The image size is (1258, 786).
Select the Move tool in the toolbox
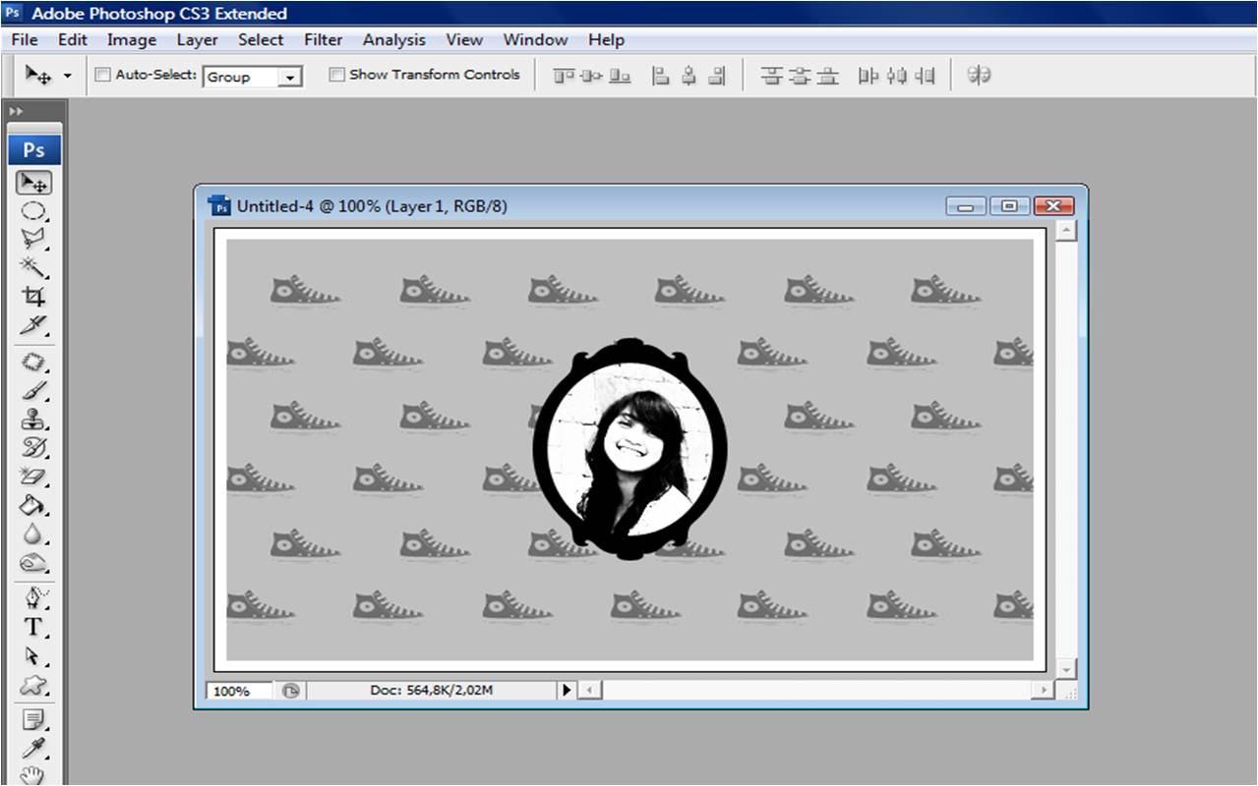[33, 183]
